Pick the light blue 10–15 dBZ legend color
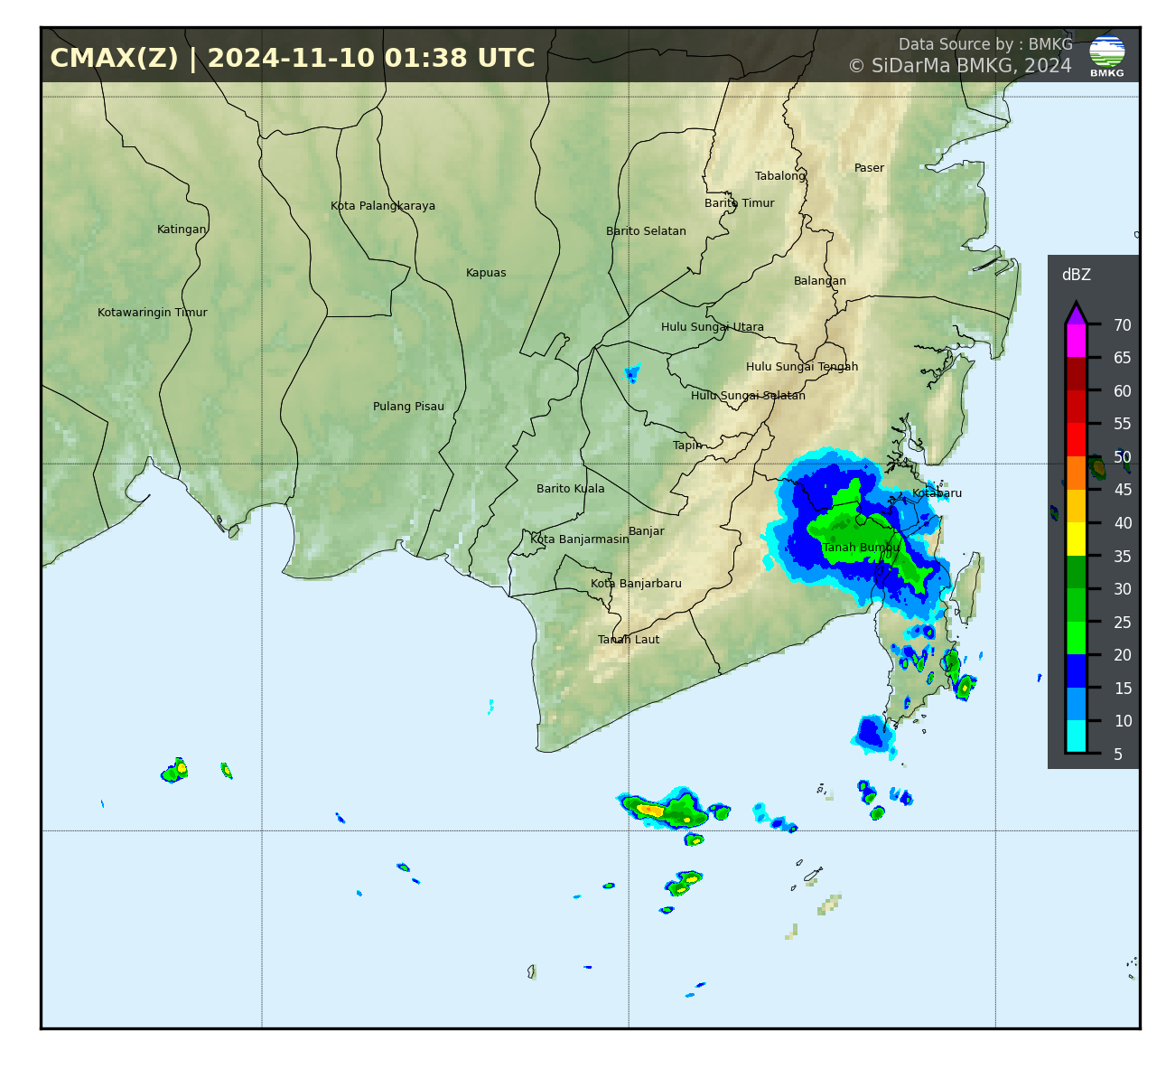Screen dimensions: 1166x1069 coord(1076,704)
